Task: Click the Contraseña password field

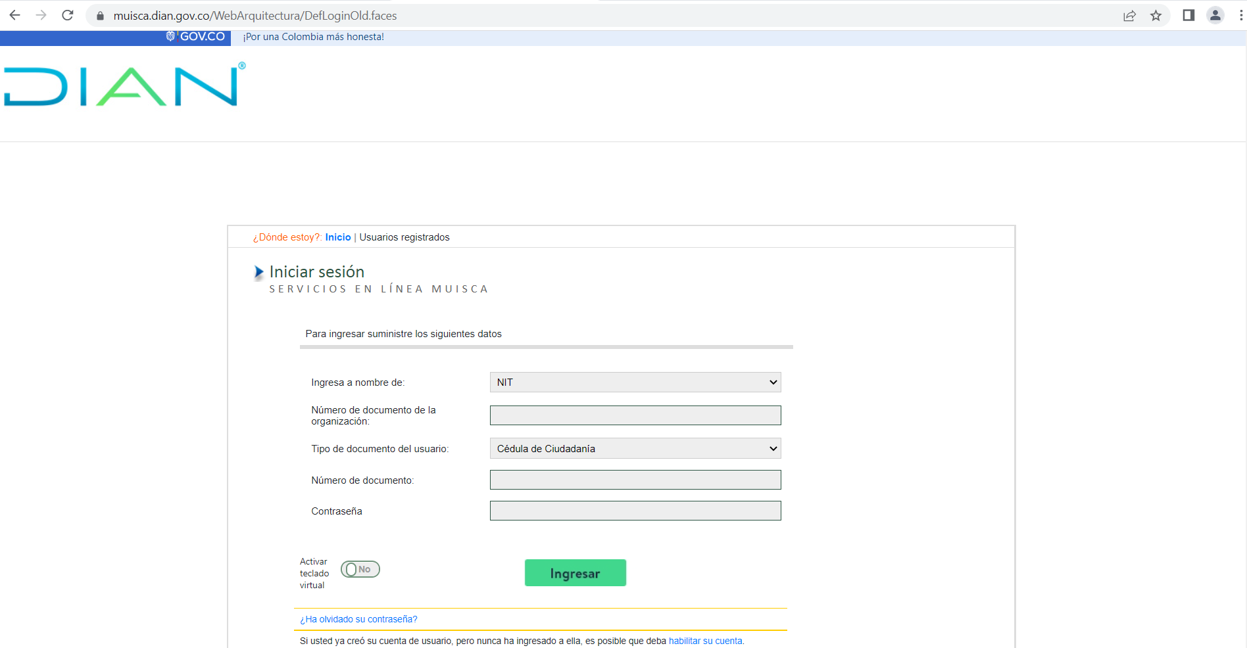Action: click(635, 511)
